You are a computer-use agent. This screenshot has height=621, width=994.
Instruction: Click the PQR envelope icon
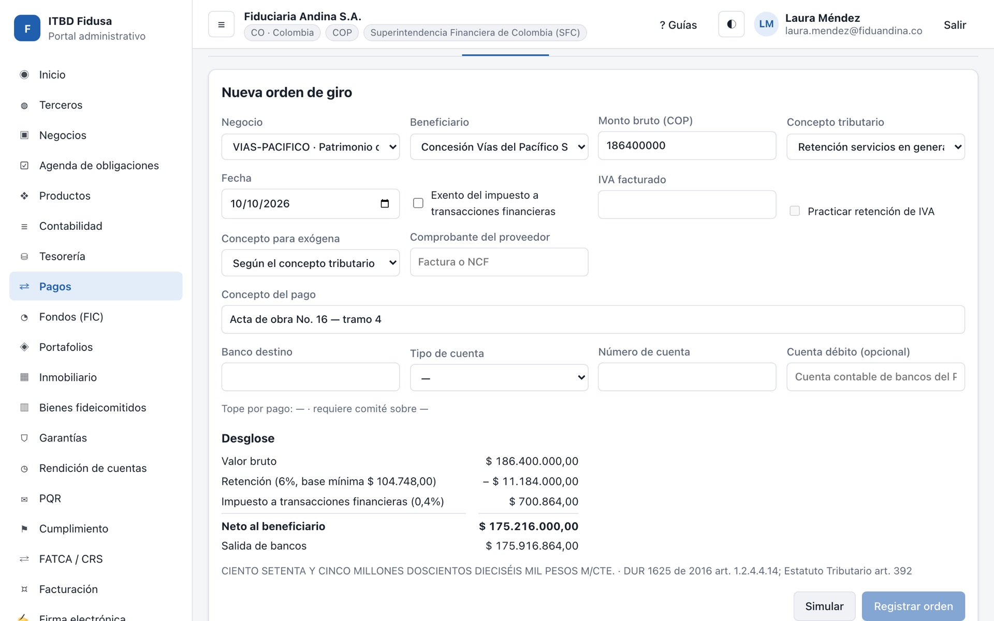tap(24, 498)
